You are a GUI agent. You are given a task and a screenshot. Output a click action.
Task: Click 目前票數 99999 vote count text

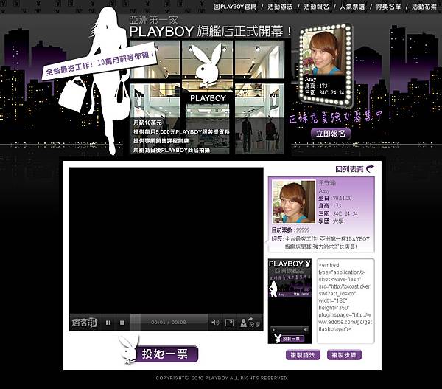(290, 230)
